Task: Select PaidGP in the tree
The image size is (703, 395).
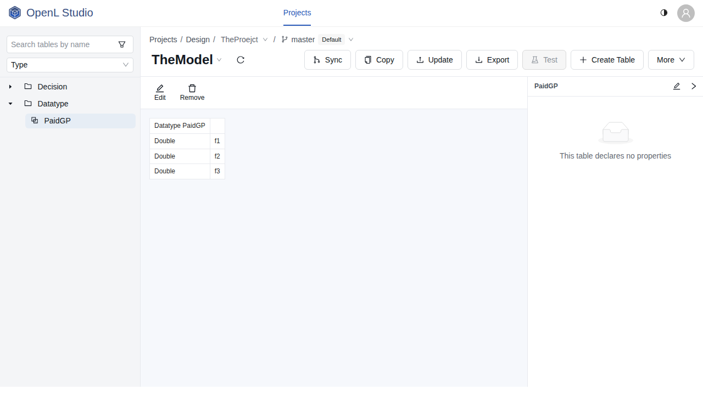Action: pyautogui.click(x=80, y=121)
